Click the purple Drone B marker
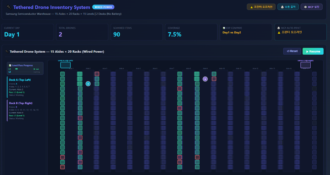330x175 pixels. [x=205, y=79]
